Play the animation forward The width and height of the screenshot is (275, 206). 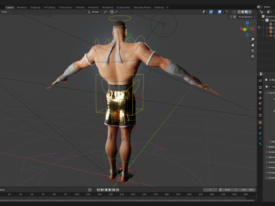coord(109,190)
